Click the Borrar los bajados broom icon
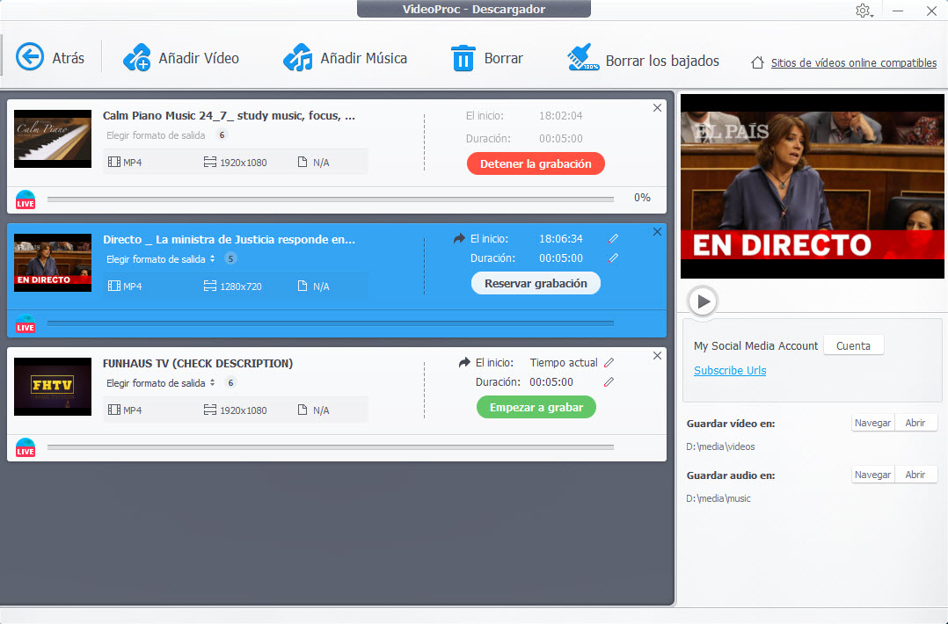The width and height of the screenshot is (948, 624). pyautogui.click(x=583, y=59)
